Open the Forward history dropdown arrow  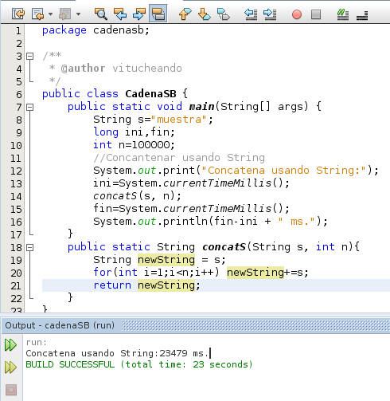(78, 14)
